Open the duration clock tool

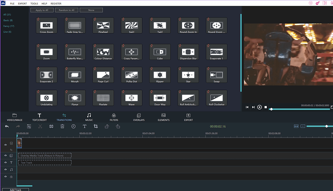(x=74, y=126)
